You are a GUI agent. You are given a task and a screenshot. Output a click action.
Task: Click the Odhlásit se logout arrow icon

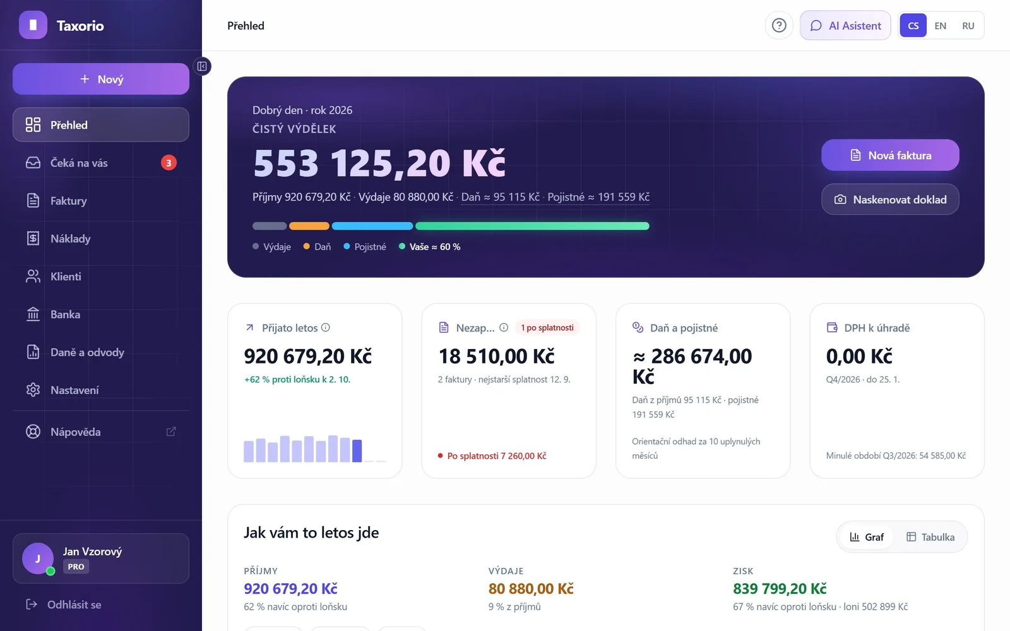point(32,604)
